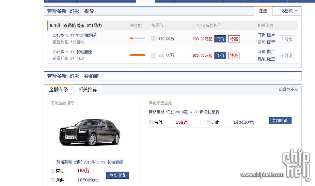The image size is (315, 186).
Task: Select the 金融车系 tab
Action: click(58, 90)
